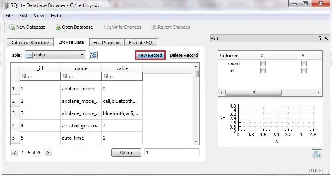This screenshot has height=176, width=332.
Task: Click the 'bluetooth,wifi,...' value cell
Action: pos(122,113)
